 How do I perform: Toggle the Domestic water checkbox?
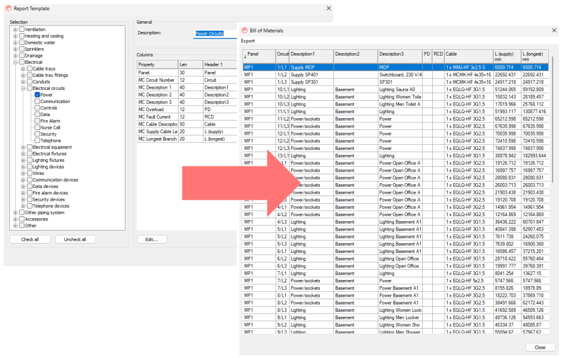(x=22, y=42)
